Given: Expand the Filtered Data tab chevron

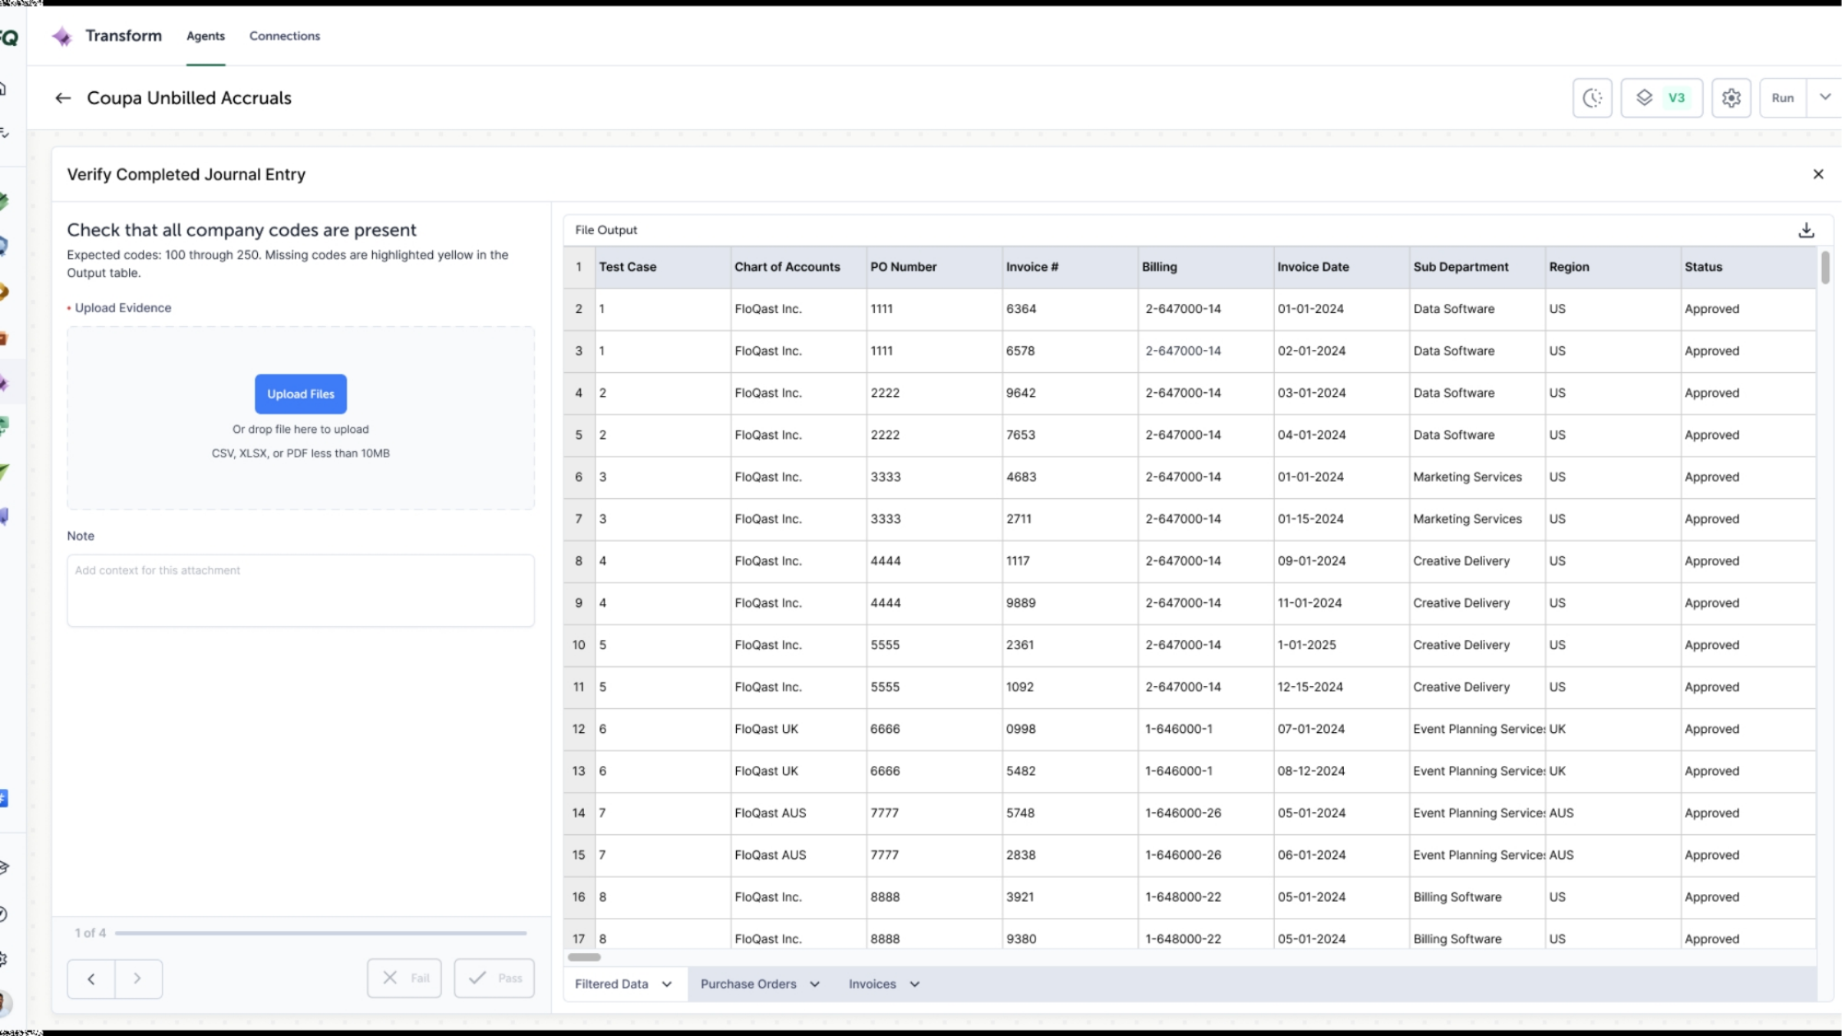Looking at the screenshot, I should (x=667, y=985).
